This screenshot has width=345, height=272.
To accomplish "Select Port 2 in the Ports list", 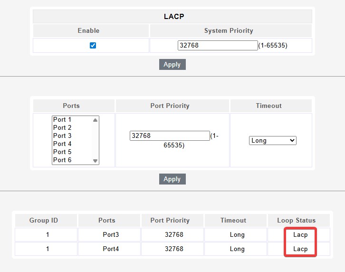I will coord(71,128).
